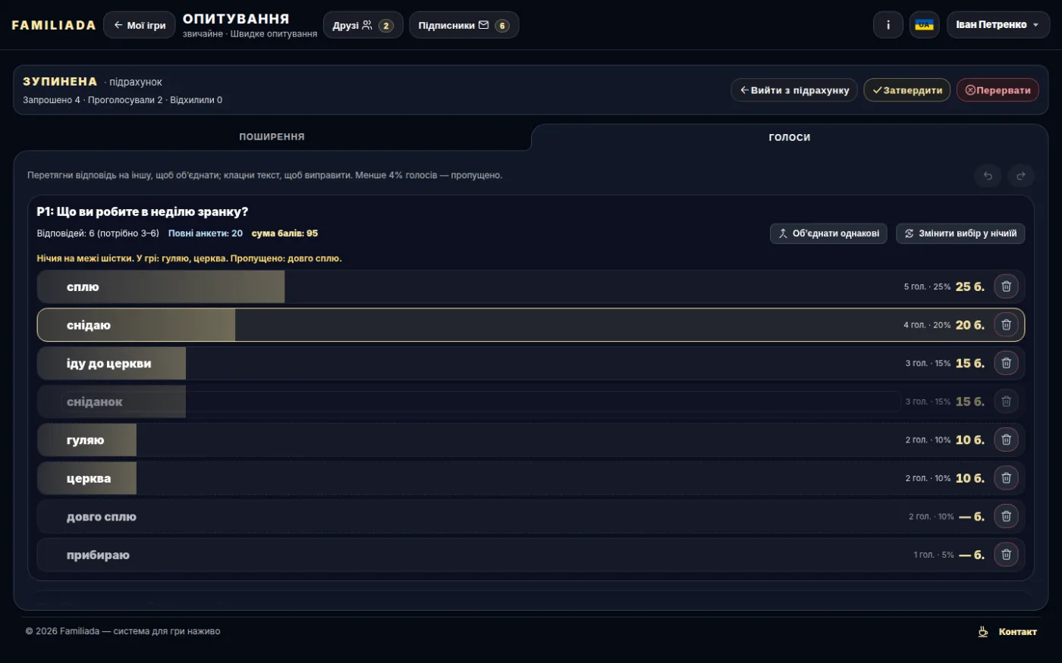The height and width of the screenshot is (663, 1062).
Task: Click the "Повні анкети: 20" counter
Action: point(206,233)
